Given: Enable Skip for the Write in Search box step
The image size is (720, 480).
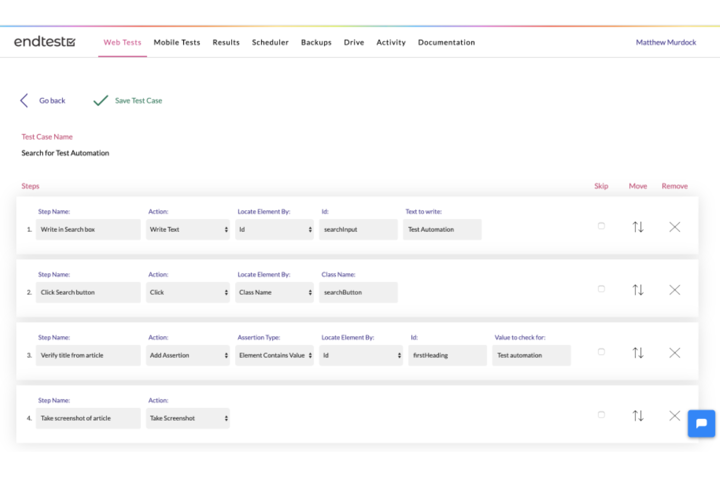Looking at the screenshot, I should [601, 226].
